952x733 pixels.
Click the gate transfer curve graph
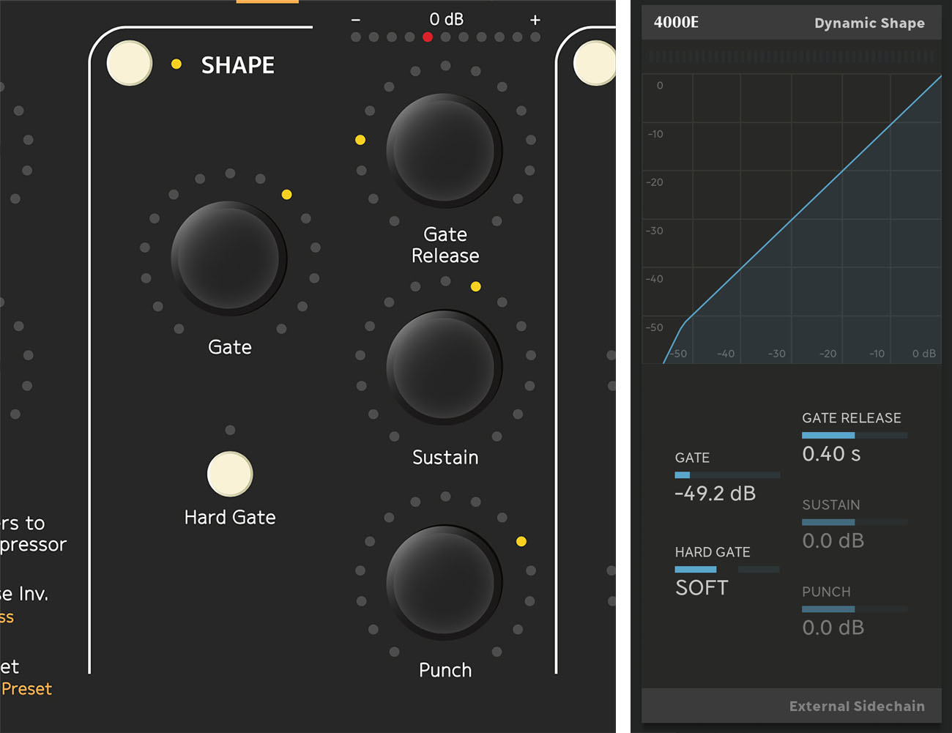791,216
